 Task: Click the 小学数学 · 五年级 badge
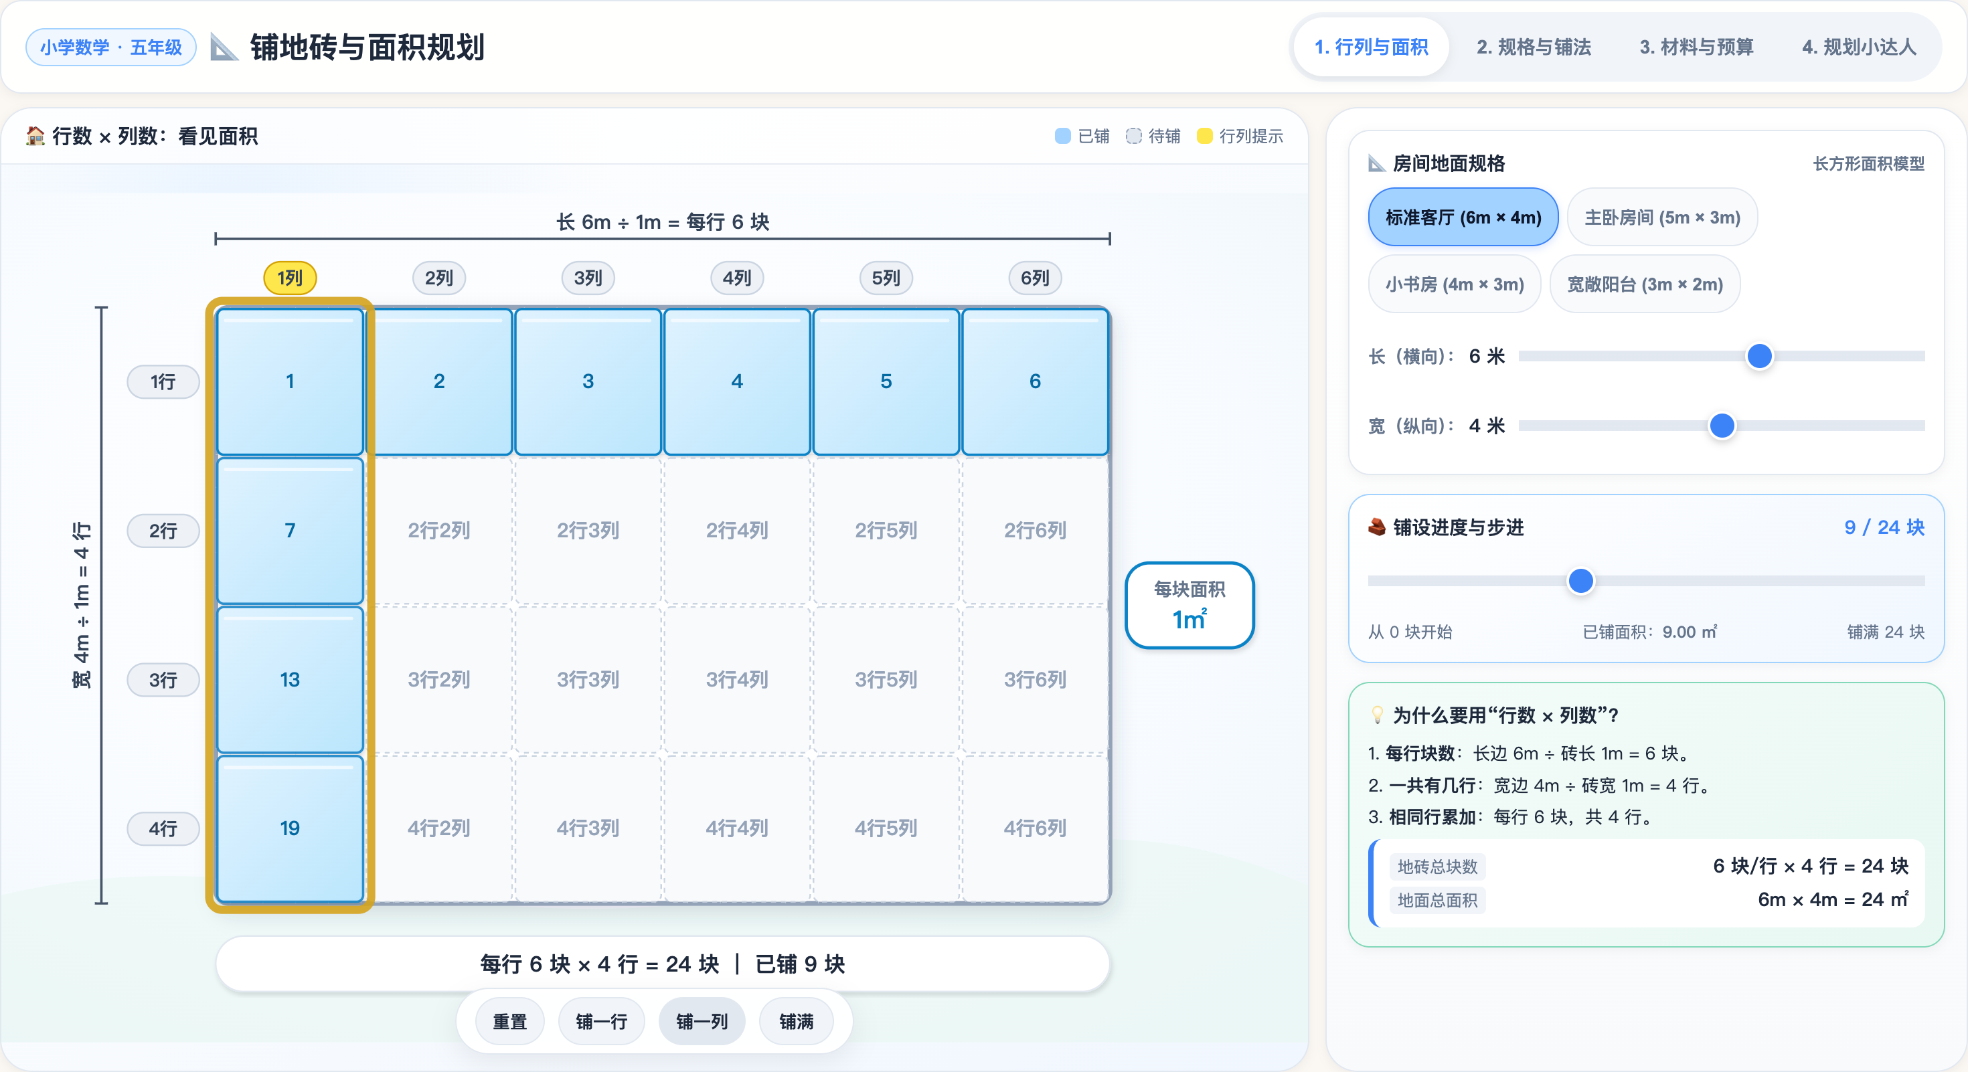click(110, 48)
